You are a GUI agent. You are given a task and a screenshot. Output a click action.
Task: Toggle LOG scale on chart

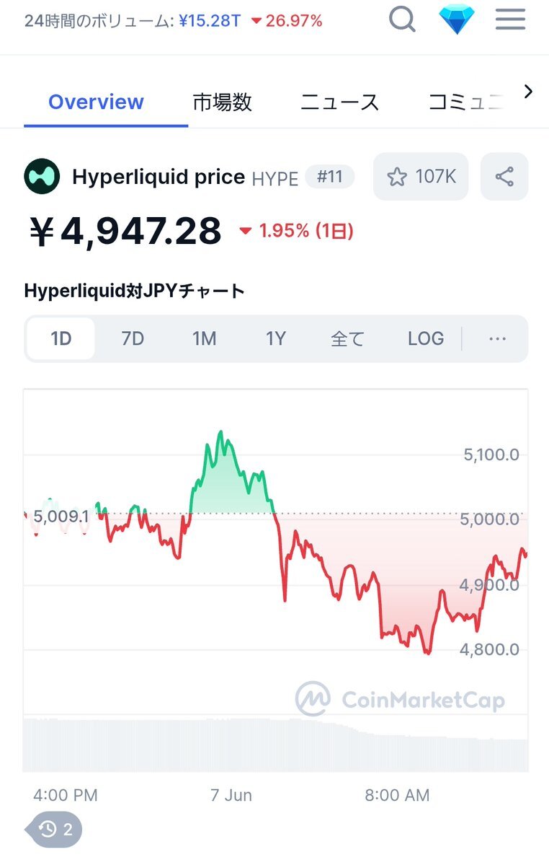pos(426,338)
